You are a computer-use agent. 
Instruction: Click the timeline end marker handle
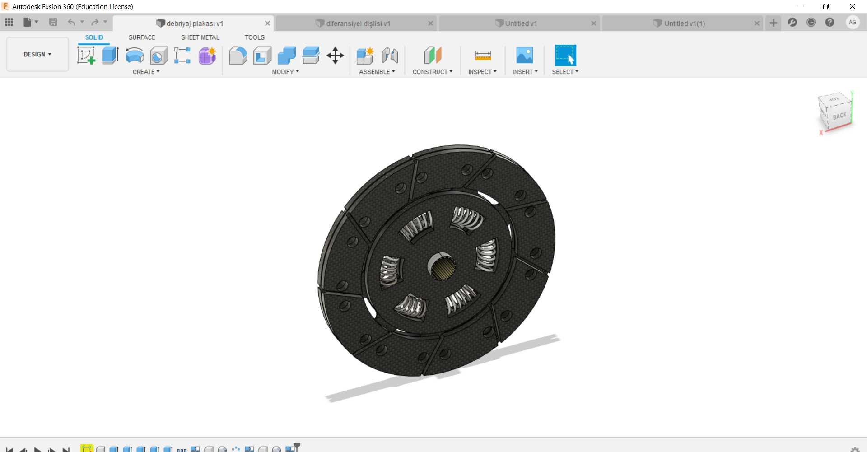(297, 446)
